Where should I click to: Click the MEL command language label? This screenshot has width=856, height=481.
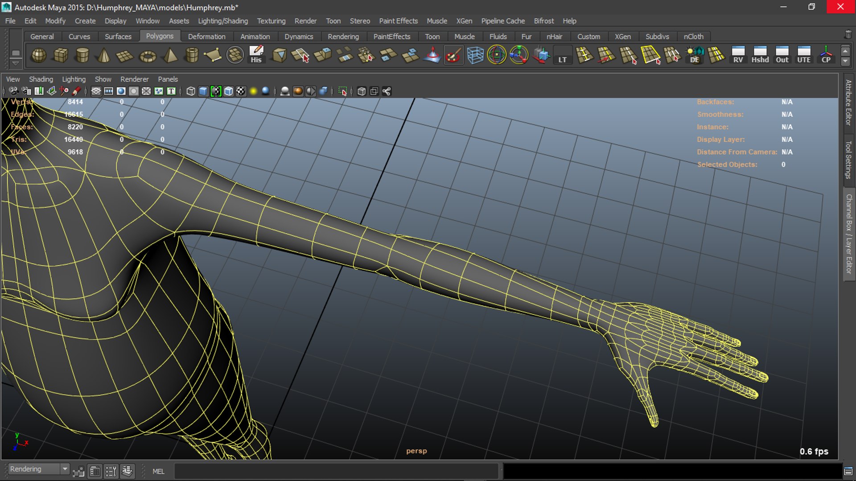point(158,471)
